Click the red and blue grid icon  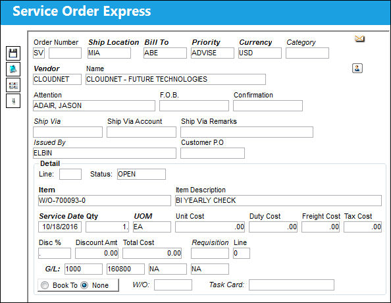point(13,85)
